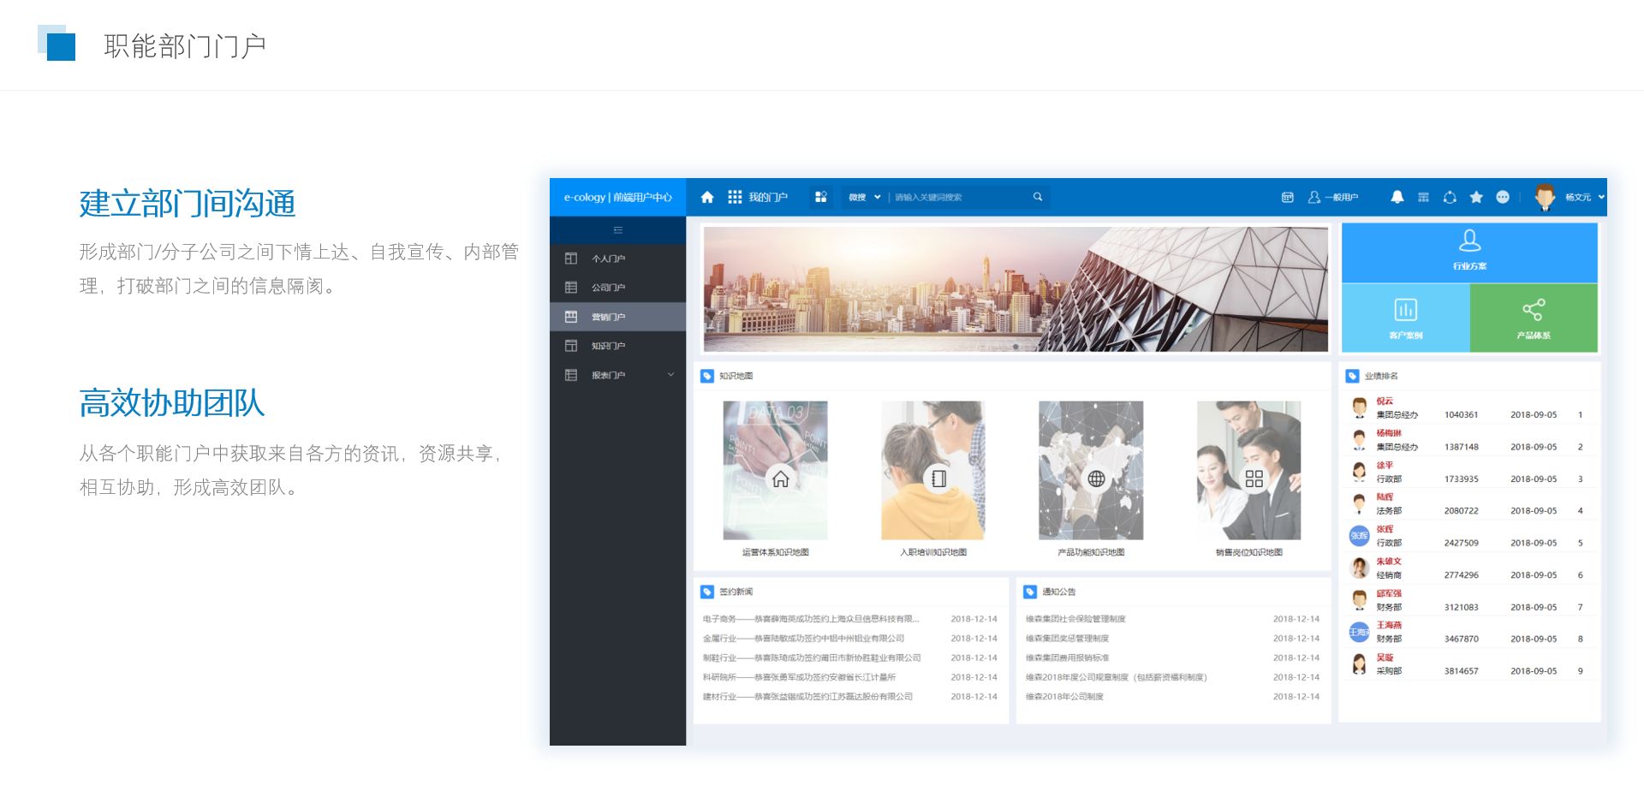This screenshot has width=1644, height=791.
Task: Click the search magnifier icon
Action: 1038,197
